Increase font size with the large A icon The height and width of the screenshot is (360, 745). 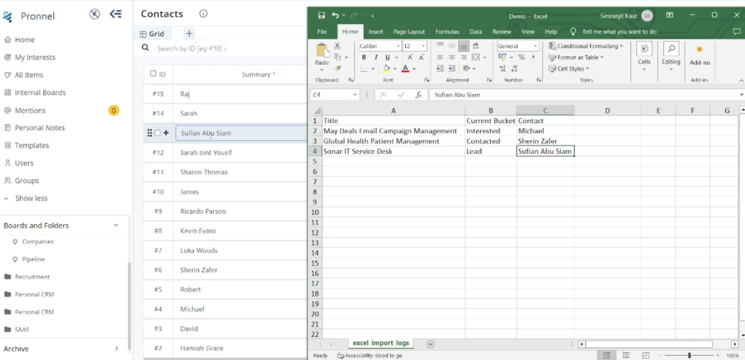(x=410, y=57)
